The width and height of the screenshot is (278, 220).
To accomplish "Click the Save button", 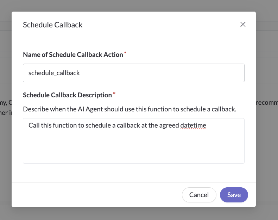I will pyautogui.click(x=234, y=195).
